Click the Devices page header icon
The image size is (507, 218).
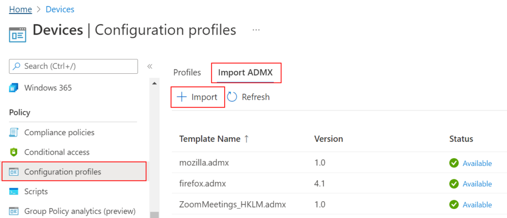pyautogui.click(x=17, y=35)
